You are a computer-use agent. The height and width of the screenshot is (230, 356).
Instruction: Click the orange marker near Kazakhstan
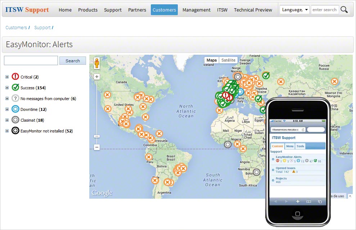pyautogui.click(x=281, y=82)
